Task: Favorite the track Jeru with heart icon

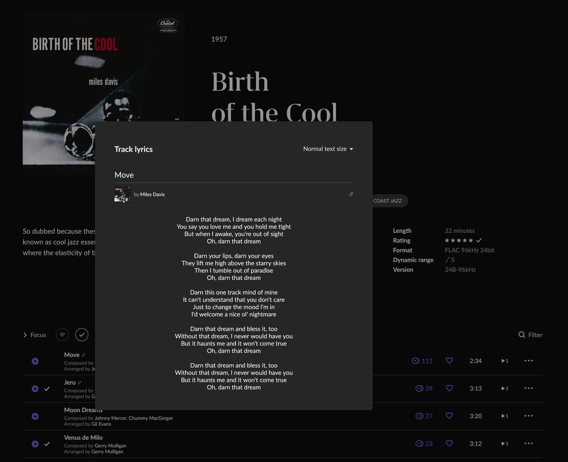Action: coord(449,388)
